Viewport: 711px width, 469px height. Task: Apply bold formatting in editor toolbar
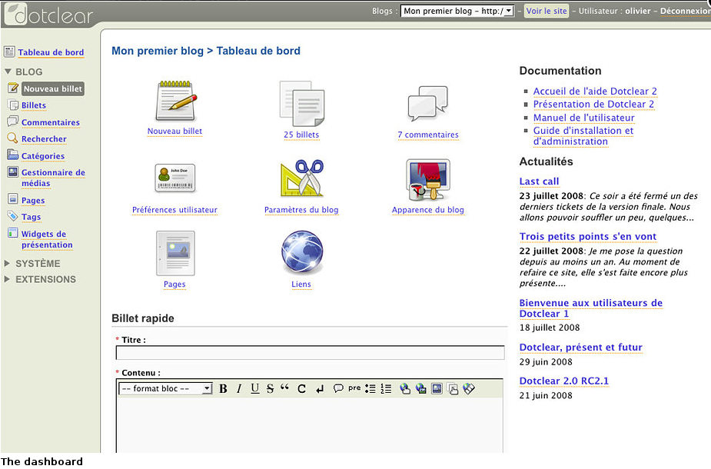(x=223, y=389)
